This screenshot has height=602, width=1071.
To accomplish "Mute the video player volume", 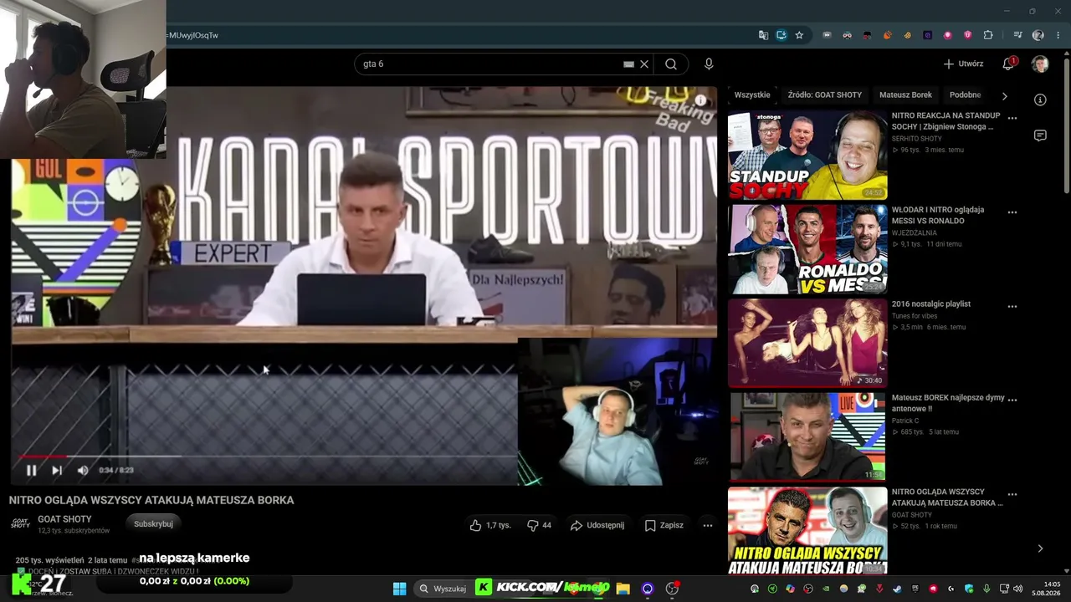I will (x=83, y=470).
